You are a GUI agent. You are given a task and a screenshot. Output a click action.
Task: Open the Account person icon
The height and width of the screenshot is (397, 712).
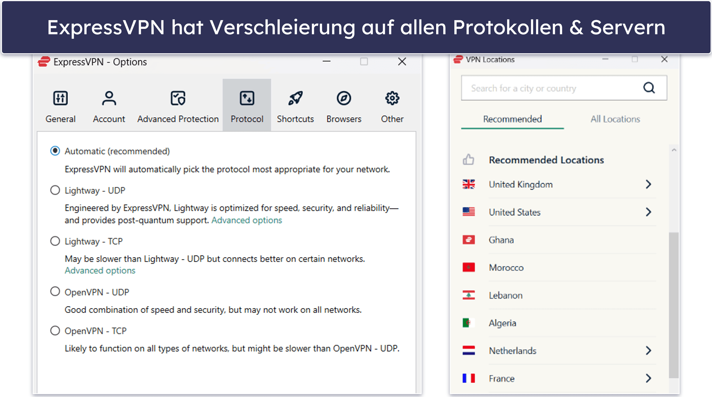tap(109, 98)
